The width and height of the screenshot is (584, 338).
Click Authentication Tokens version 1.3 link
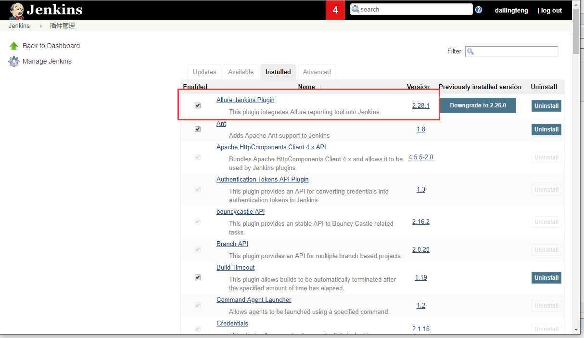(421, 189)
